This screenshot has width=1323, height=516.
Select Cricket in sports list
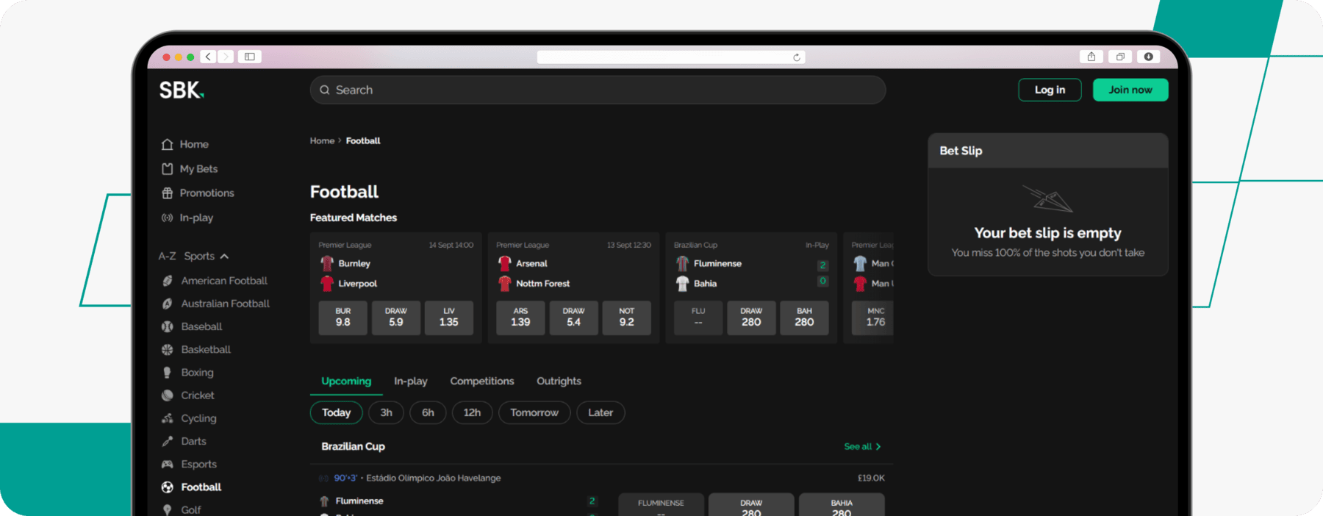[x=188, y=395]
